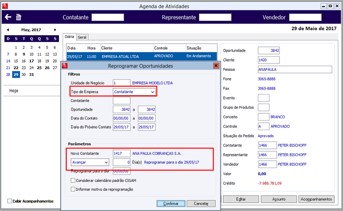This screenshot has width=343, height=211.
Task: Click the first Oportunidade range field
Action: (122, 110)
